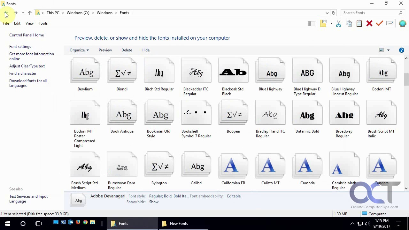Click the Up one level arrow
This screenshot has width=409, height=230.
point(30,13)
